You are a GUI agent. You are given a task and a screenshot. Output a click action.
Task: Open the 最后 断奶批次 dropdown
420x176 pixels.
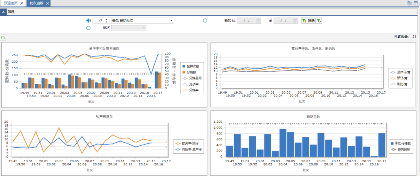(171, 21)
